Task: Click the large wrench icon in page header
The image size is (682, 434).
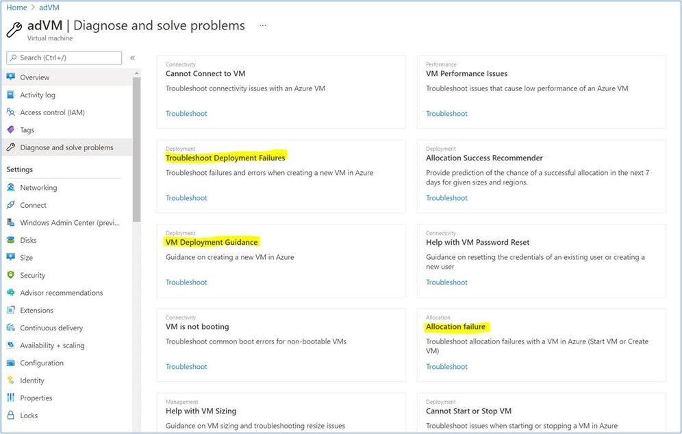Action: (x=14, y=29)
